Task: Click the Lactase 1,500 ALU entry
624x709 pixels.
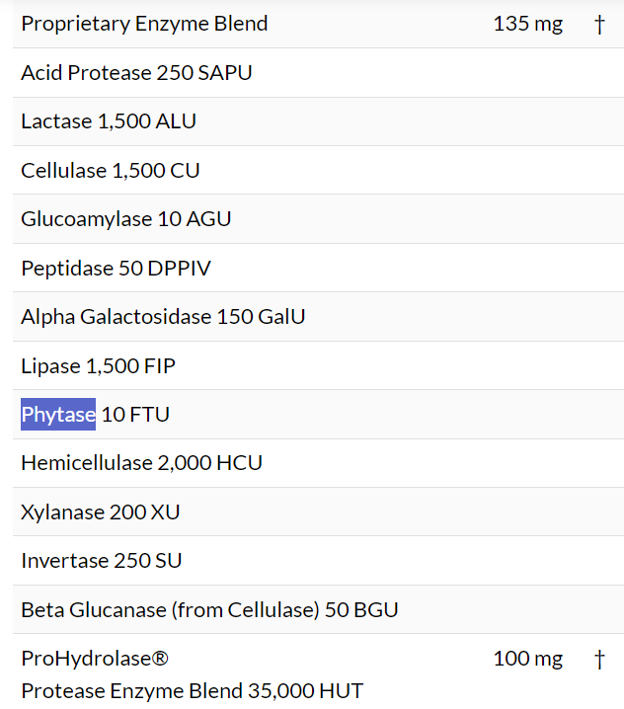Action: pos(109,121)
